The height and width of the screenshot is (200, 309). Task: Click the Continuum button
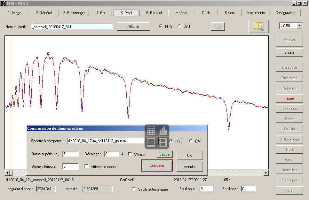[289, 109]
